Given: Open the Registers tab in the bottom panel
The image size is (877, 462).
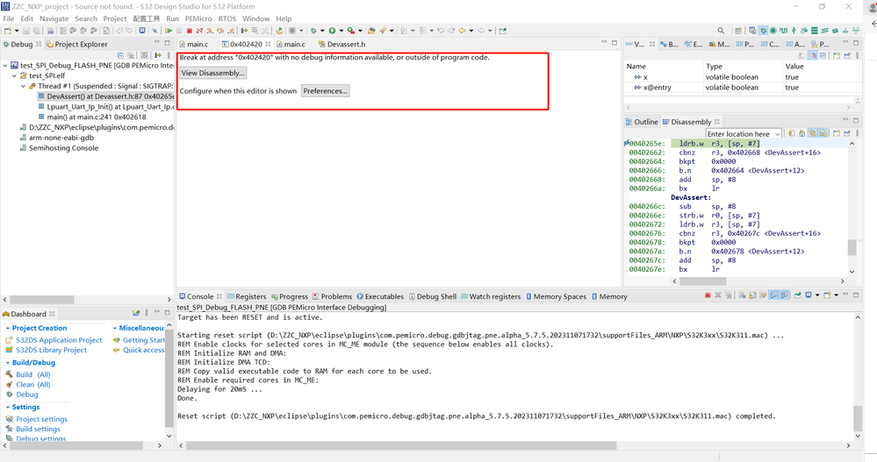Looking at the screenshot, I should pos(246,296).
